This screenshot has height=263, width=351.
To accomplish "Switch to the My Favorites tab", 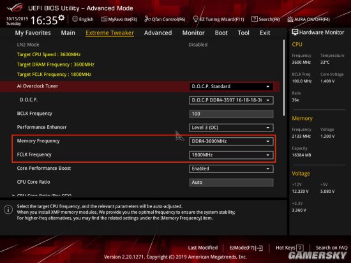I will click(33, 33).
